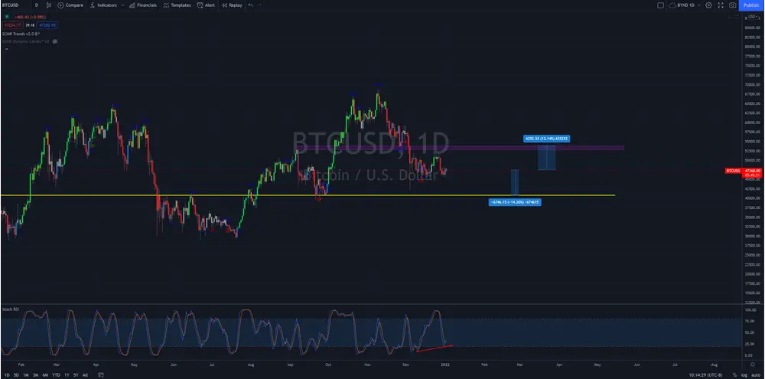765x379 pixels.
Task: Set the range to 5D
Action: tap(16, 374)
